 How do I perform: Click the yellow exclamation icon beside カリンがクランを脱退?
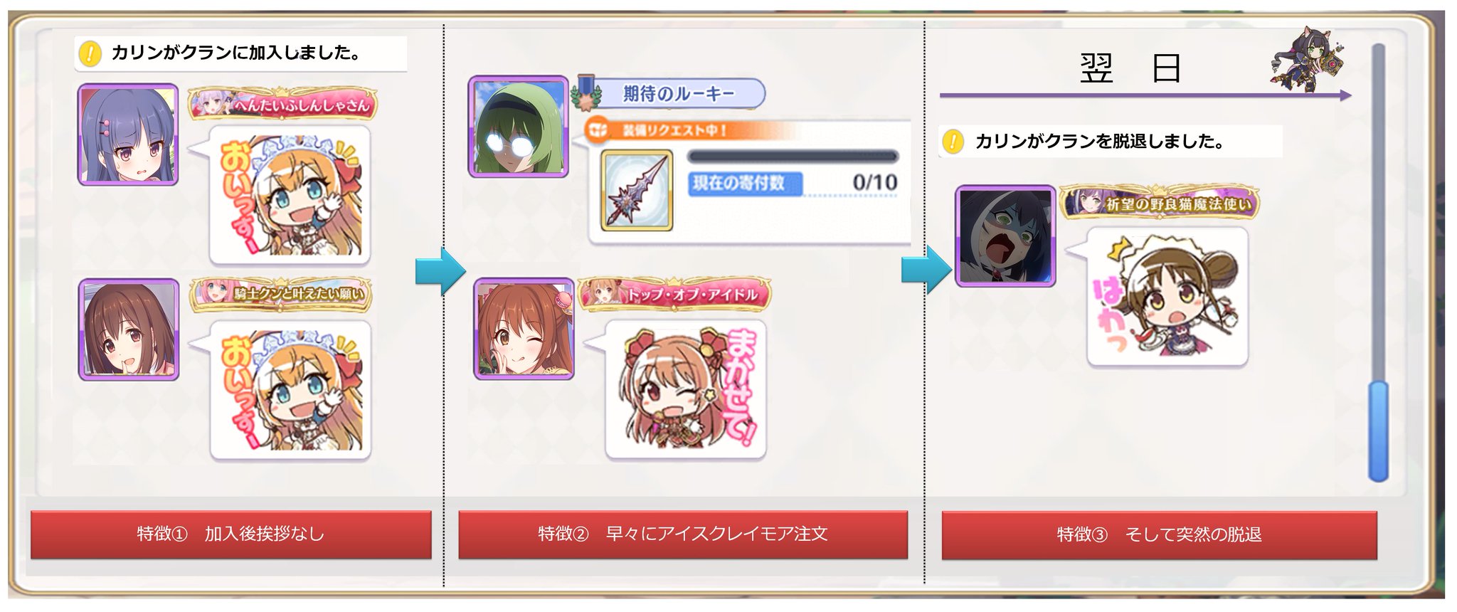point(953,141)
